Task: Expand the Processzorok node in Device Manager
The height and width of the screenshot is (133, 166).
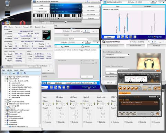Action: coord(5,114)
